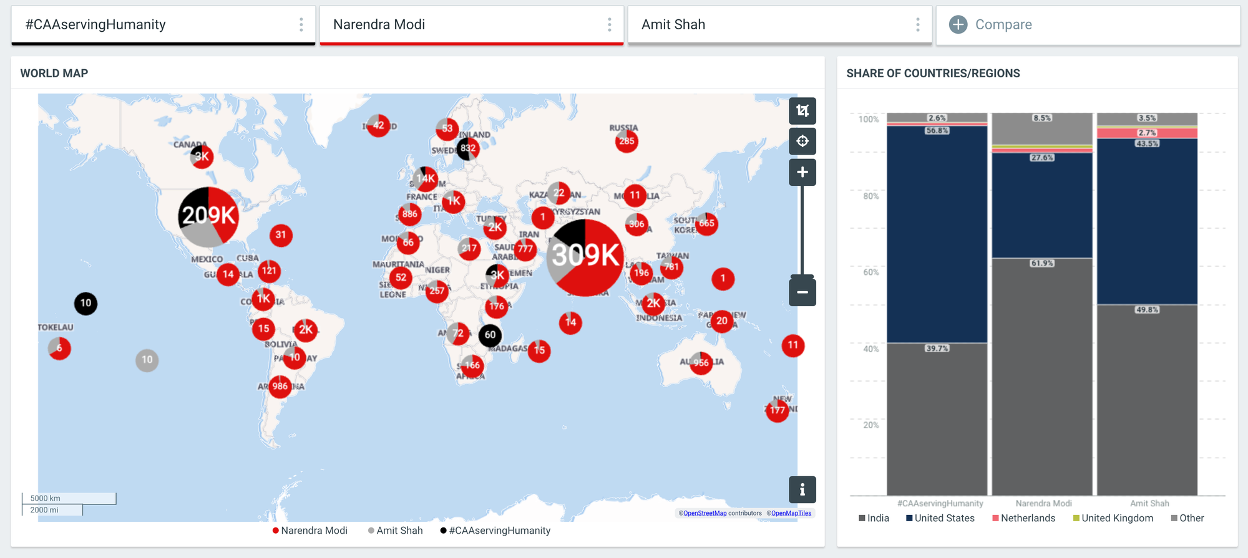
Task: Click the 309K cluster over India
Action: point(585,257)
